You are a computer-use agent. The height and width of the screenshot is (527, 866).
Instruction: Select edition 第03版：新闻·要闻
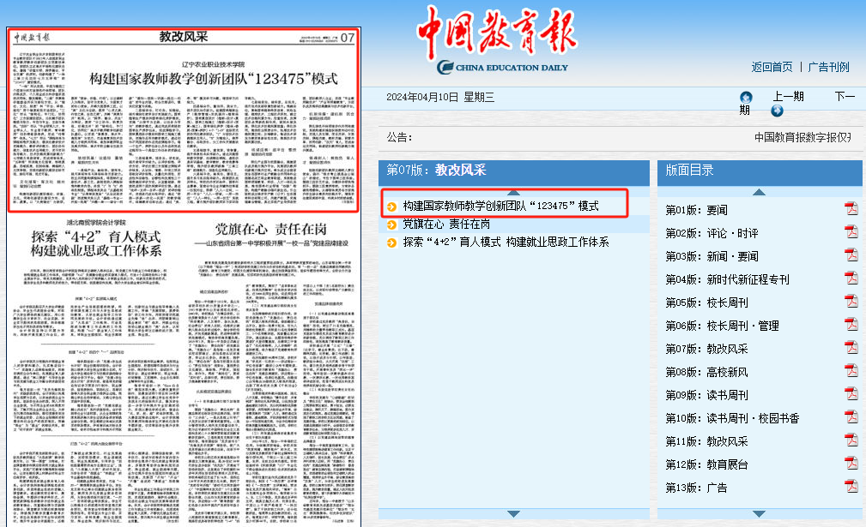pyautogui.click(x=712, y=256)
